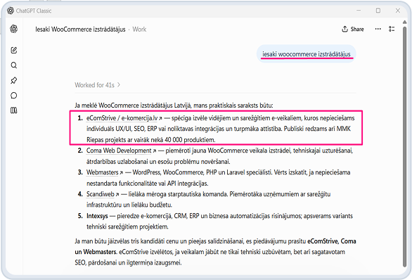This screenshot has width=412, height=280.
Task: Click the list settings icon beside the dots
Action: pos(392,29)
